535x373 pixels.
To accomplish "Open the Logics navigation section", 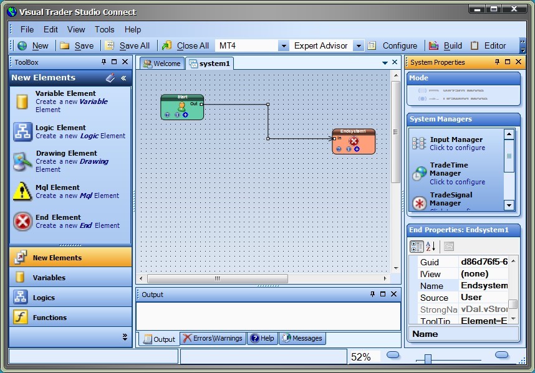I will point(70,298).
